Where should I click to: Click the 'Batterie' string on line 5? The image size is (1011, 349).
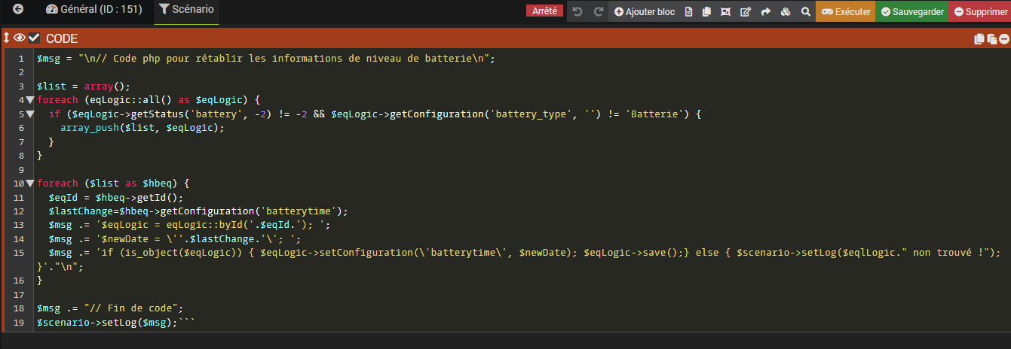(x=655, y=114)
